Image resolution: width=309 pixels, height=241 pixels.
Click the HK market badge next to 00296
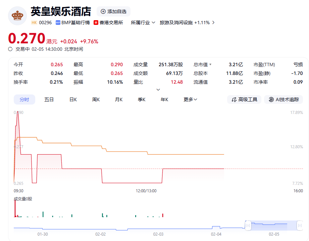[x=34, y=22]
